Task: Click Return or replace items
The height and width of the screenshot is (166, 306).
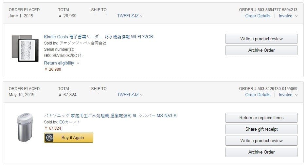Action: click(261, 118)
